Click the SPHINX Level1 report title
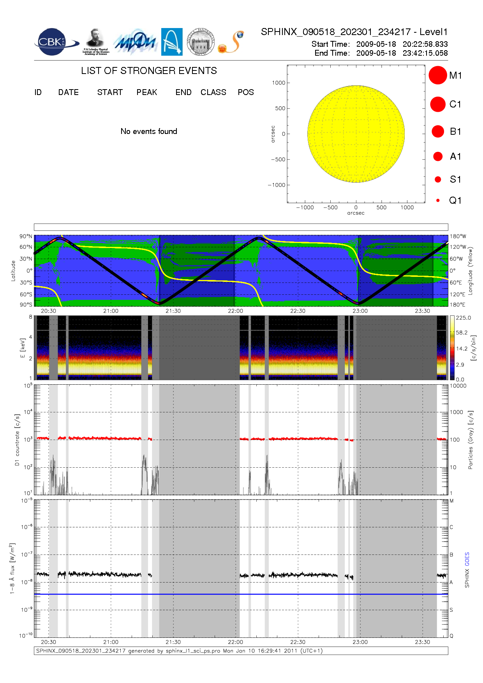This screenshot has width=483, height=683. tap(354, 32)
